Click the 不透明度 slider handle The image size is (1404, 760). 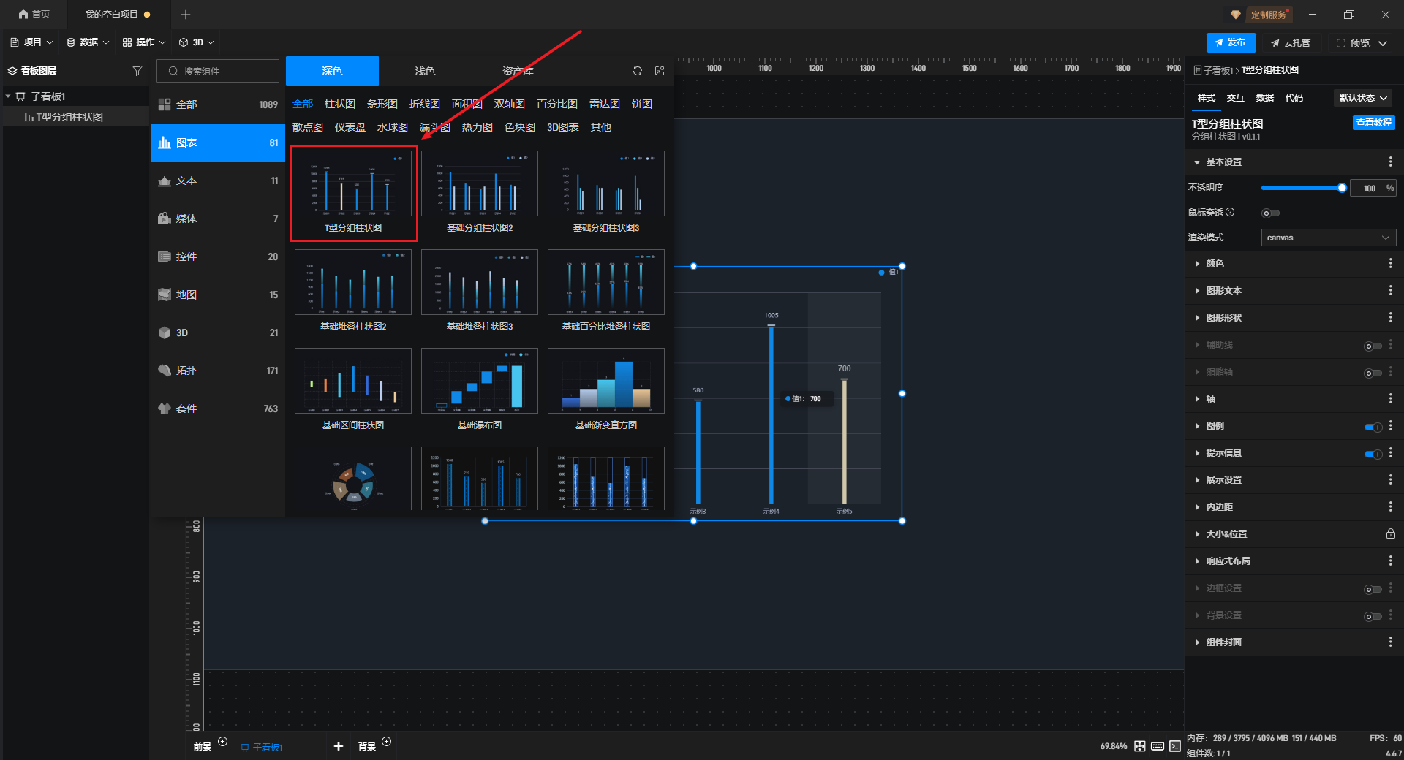1342,189
